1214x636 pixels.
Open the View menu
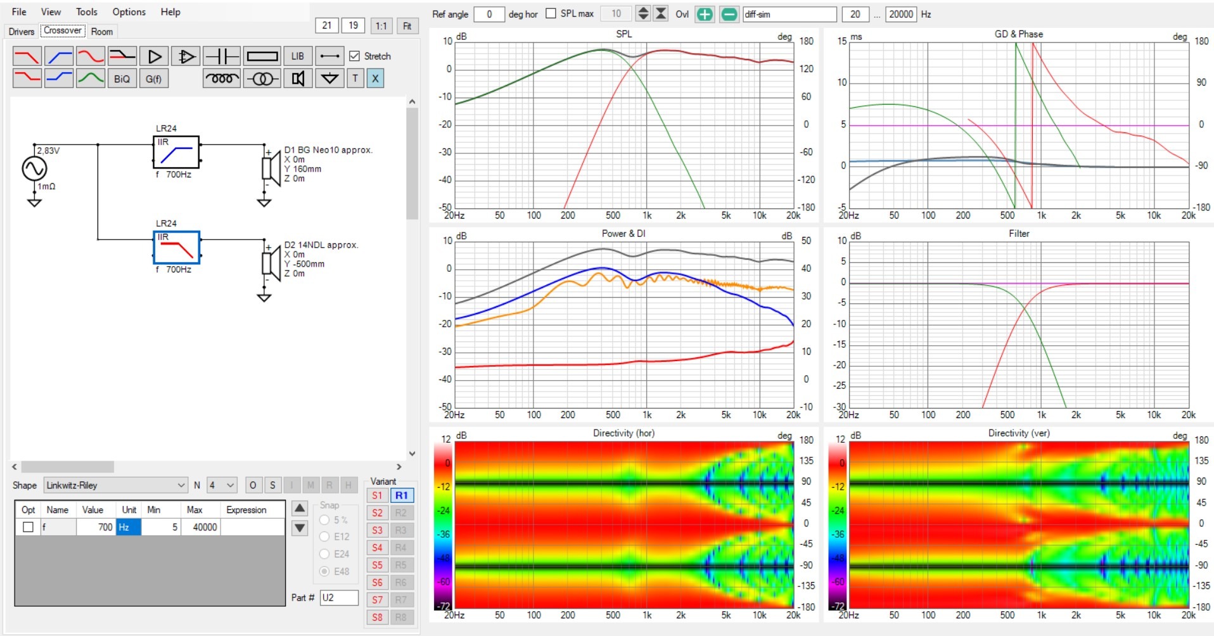pos(51,12)
